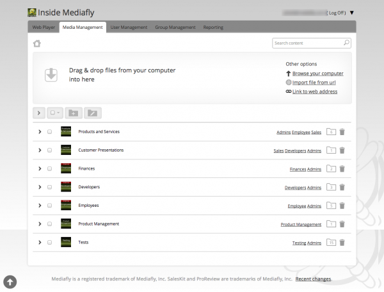Click the new folder toolbar icon
Viewport: 384px width, 292px height.
click(x=74, y=113)
